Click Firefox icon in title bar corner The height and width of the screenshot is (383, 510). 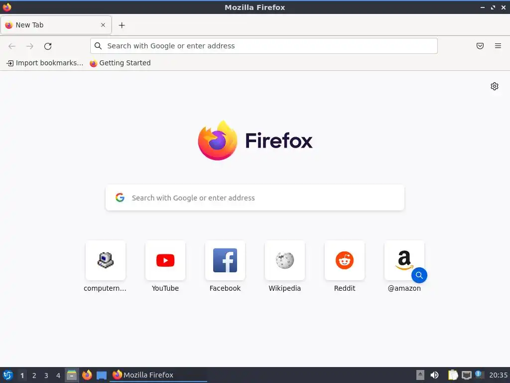pos(7,7)
